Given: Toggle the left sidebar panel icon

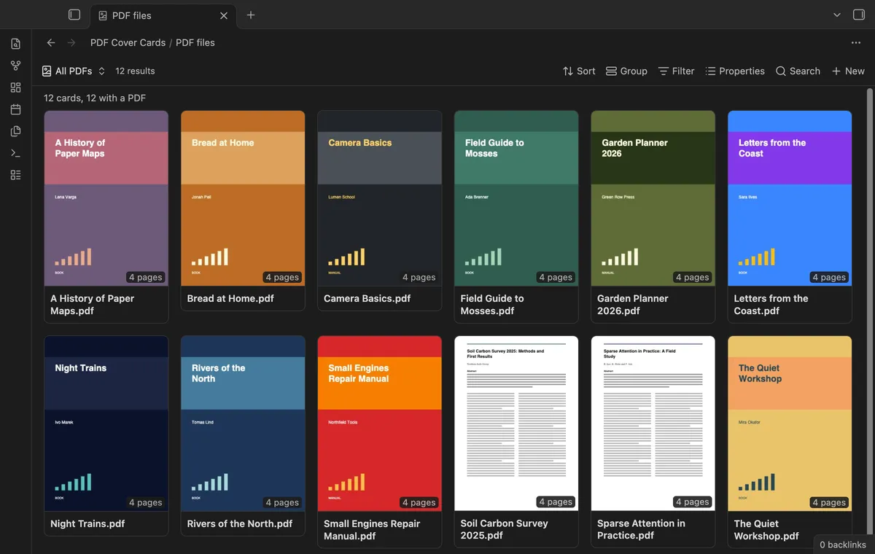Looking at the screenshot, I should point(74,15).
